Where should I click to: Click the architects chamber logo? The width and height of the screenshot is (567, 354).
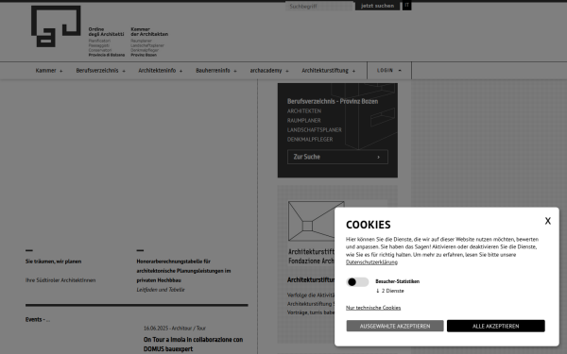99,31
